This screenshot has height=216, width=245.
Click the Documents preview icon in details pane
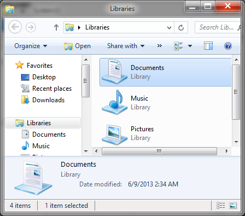(x=33, y=178)
